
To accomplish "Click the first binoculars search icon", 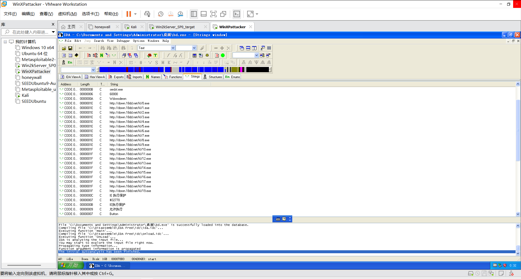I will pos(103,48).
